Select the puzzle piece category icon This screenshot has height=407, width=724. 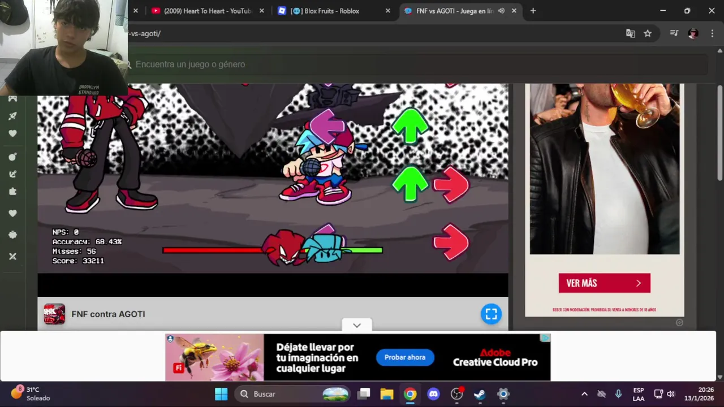click(x=12, y=192)
